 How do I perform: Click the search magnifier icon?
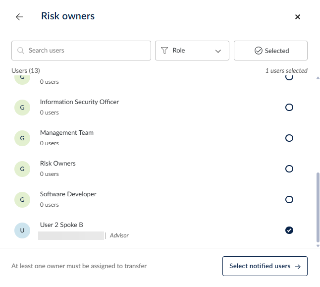[21, 51]
